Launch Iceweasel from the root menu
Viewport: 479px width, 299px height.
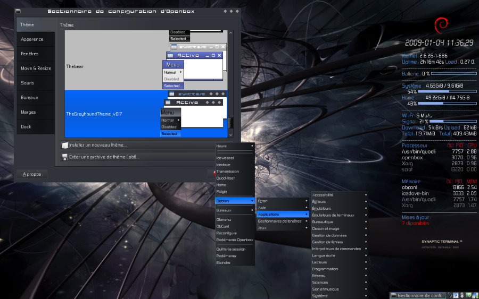coord(235,158)
